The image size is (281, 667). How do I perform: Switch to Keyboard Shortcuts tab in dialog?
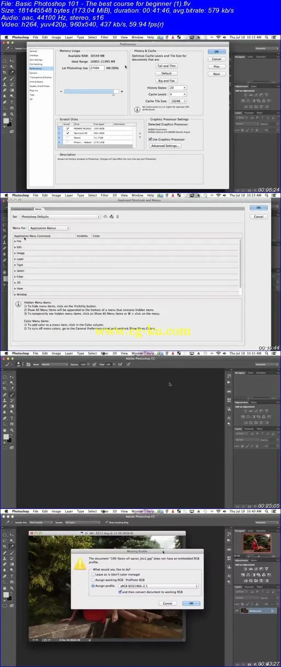pos(22,209)
